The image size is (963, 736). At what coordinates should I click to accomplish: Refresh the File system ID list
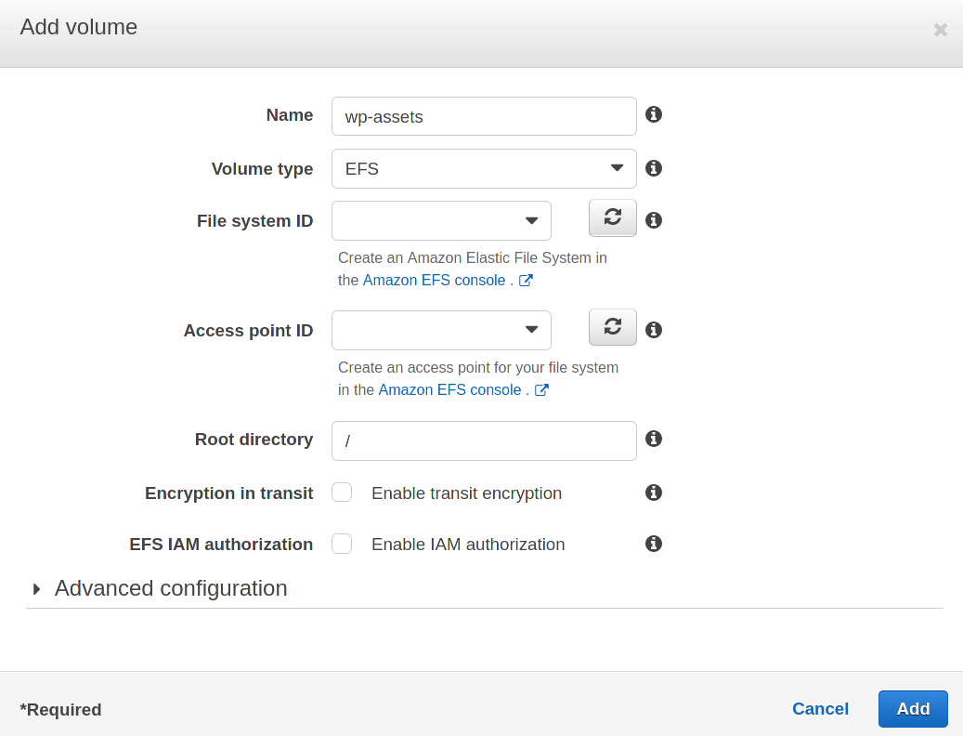(613, 217)
